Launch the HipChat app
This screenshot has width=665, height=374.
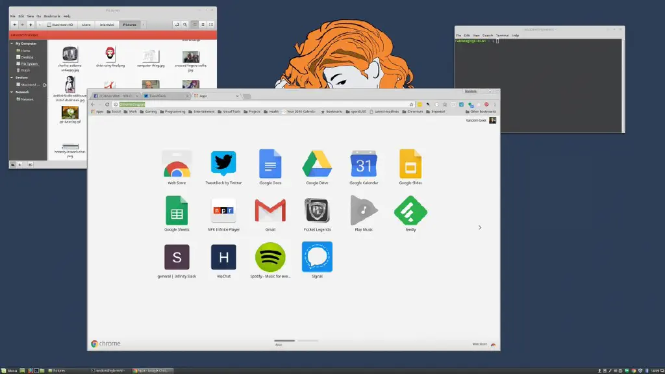(x=223, y=260)
